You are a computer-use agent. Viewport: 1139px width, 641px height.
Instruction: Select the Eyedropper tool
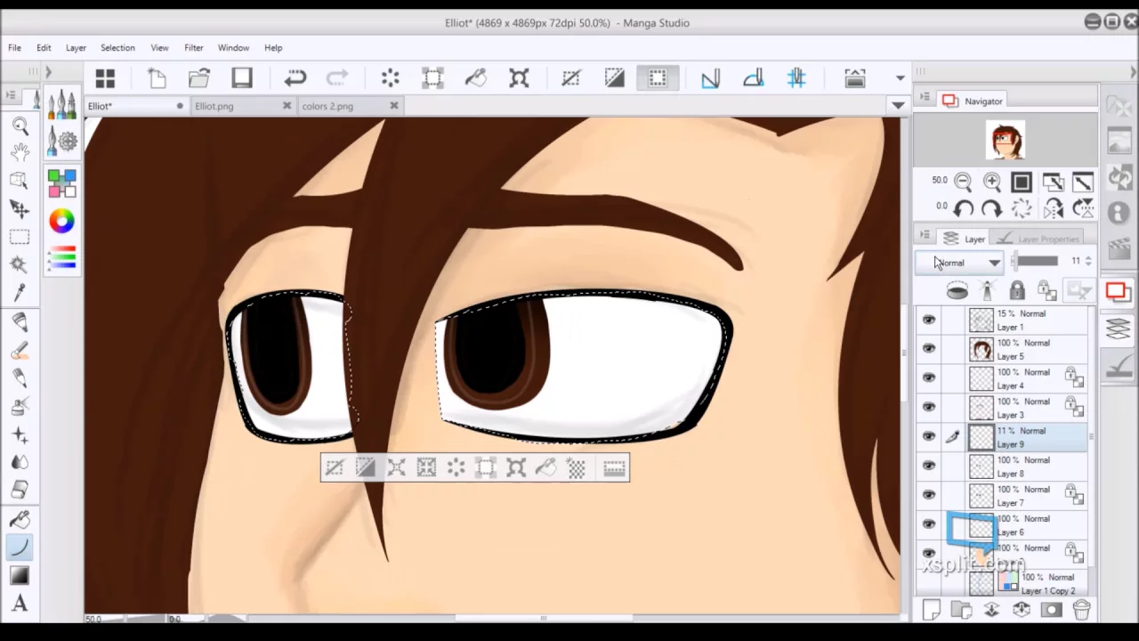pos(20,292)
